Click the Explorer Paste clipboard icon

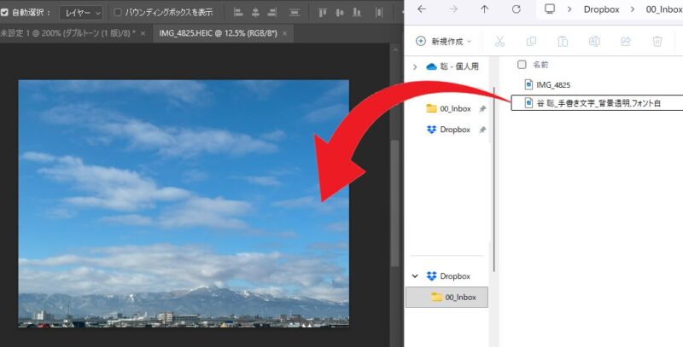[x=563, y=41]
